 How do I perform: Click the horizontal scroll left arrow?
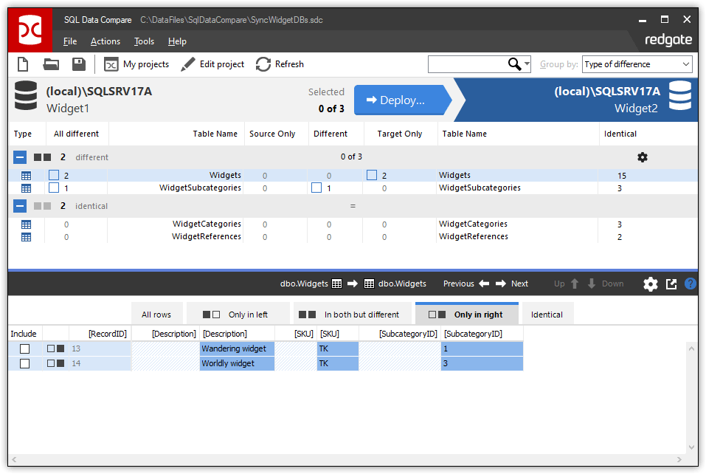pyautogui.click(x=15, y=459)
